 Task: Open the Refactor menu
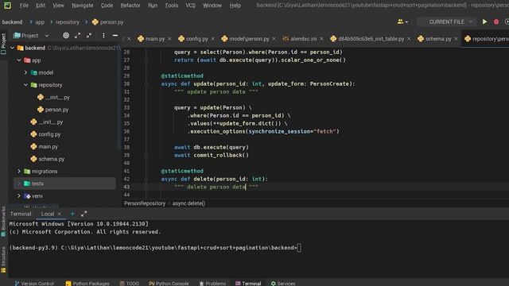[x=130, y=6]
